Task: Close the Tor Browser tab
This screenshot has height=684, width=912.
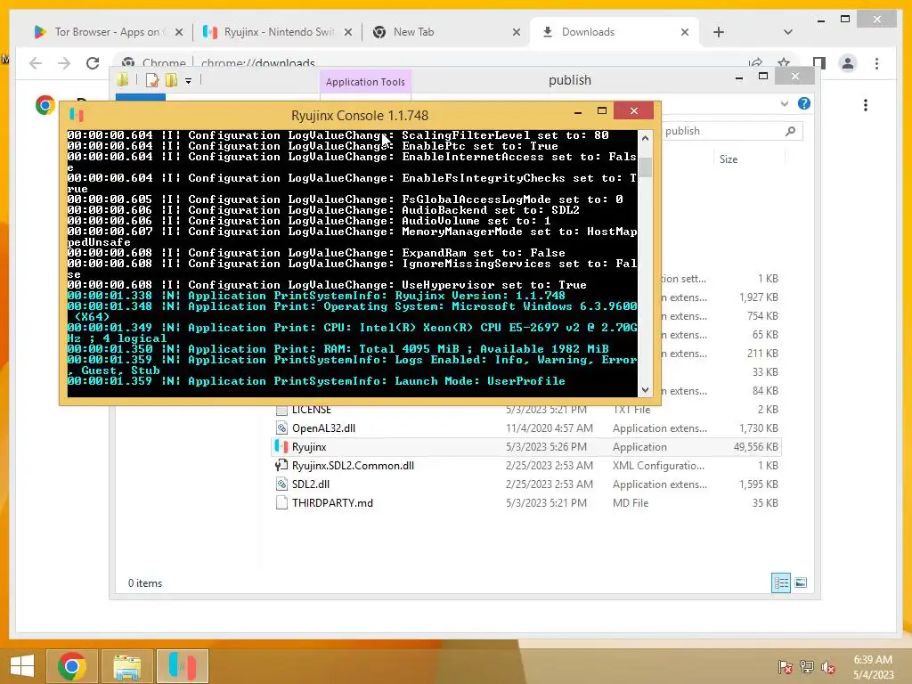Action: click(x=178, y=33)
